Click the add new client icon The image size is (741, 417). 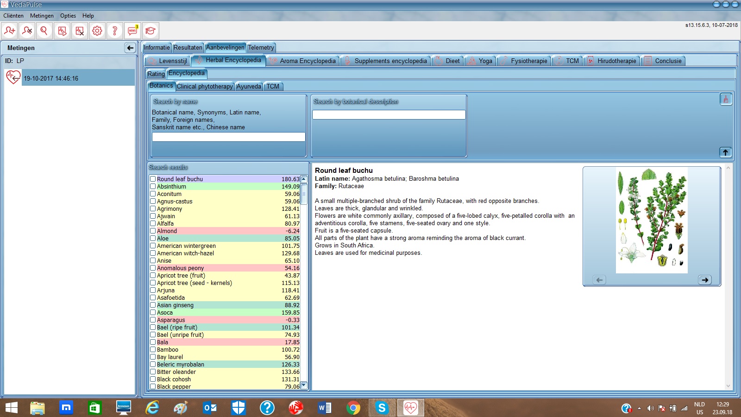pos(9,31)
